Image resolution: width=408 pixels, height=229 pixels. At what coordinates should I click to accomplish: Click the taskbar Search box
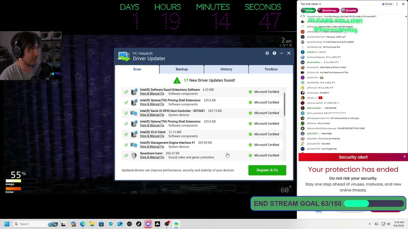tap(35, 224)
